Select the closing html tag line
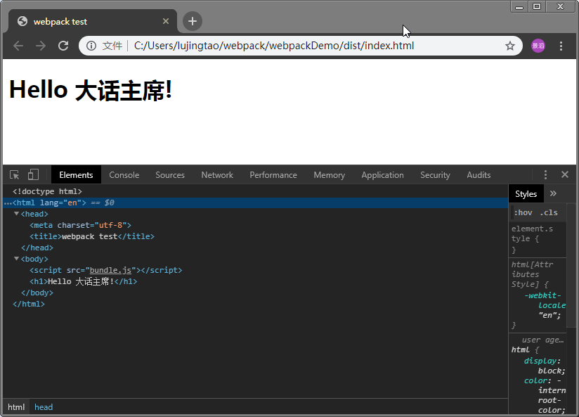 click(28, 304)
